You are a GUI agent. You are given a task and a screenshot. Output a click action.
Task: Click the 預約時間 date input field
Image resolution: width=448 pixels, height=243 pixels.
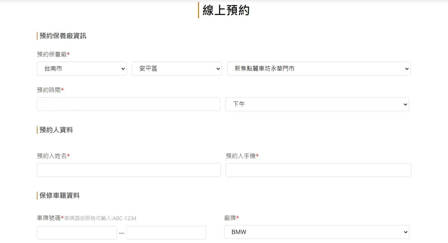(128, 104)
